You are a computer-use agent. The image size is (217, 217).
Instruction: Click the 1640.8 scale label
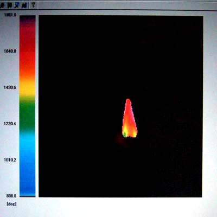coord(10,51)
